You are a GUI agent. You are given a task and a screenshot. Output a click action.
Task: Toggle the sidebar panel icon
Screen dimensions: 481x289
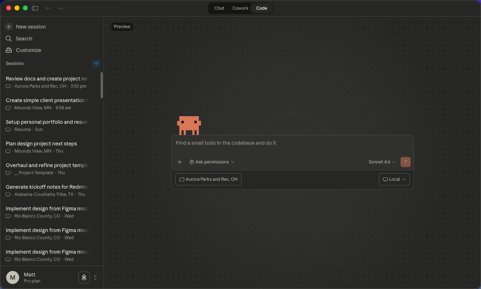pyautogui.click(x=35, y=8)
